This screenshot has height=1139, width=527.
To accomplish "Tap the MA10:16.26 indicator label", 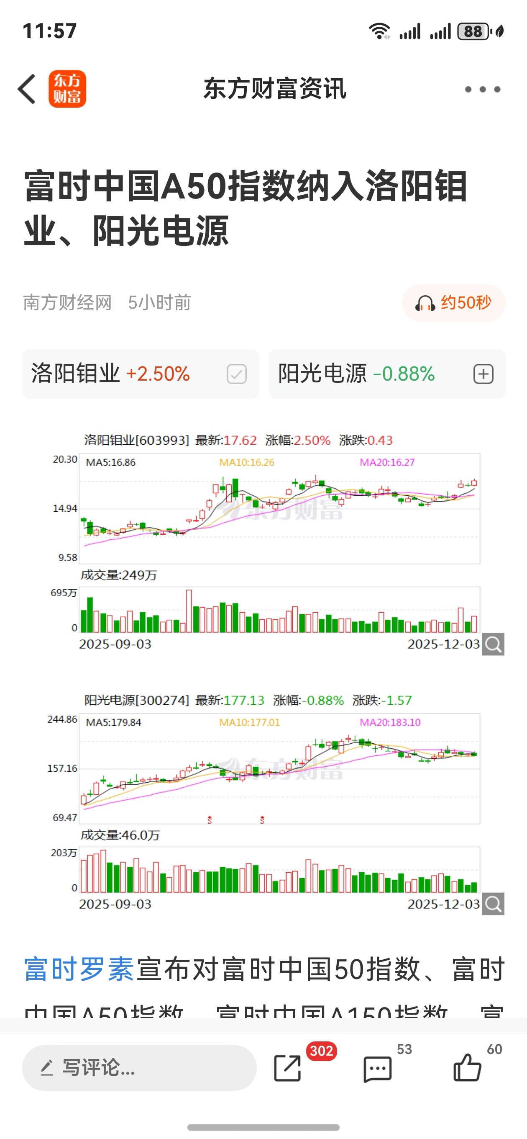I will click(x=247, y=462).
